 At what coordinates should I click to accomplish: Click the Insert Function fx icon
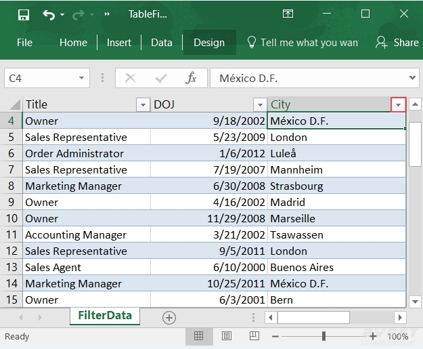pyautogui.click(x=191, y=79)
